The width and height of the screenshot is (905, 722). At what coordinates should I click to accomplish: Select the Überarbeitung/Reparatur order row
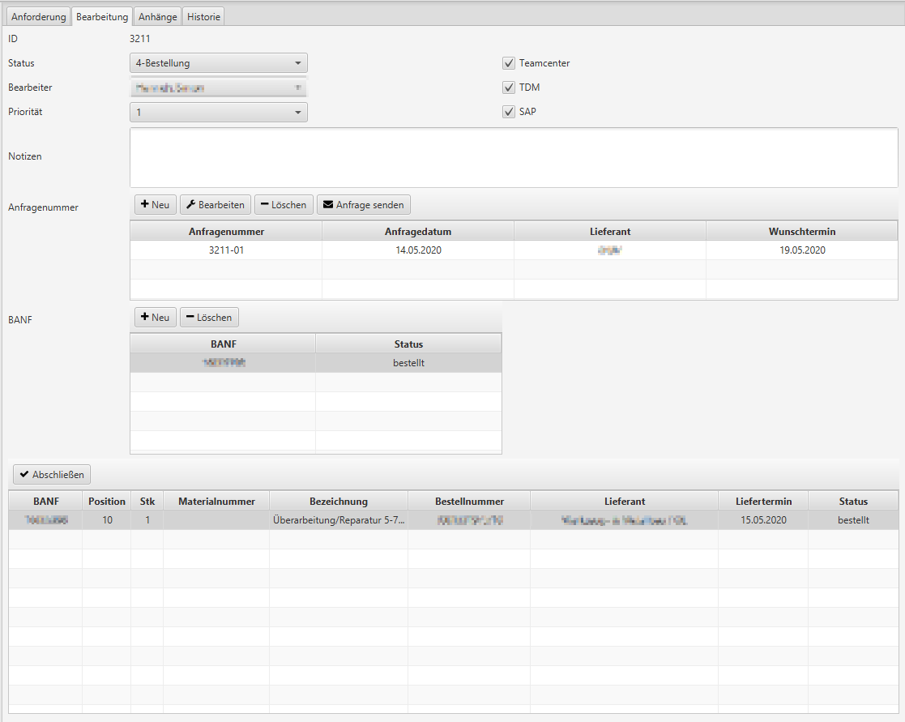338,520
